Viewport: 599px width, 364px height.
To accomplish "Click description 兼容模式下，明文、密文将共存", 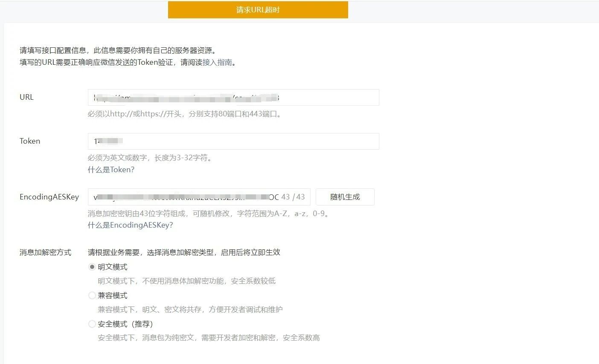I will (190, 309).
